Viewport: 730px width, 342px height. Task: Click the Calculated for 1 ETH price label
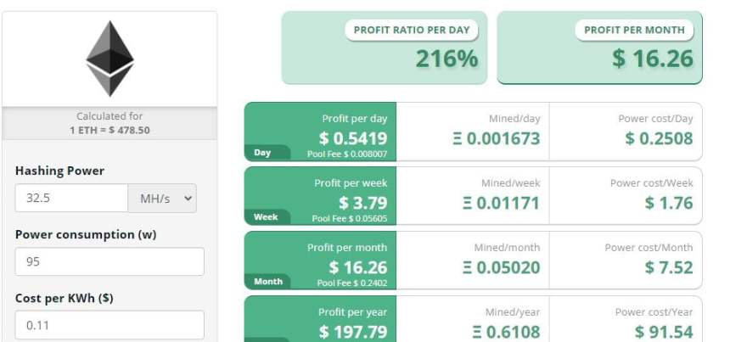pyautogui.click(x=109, y=123)
